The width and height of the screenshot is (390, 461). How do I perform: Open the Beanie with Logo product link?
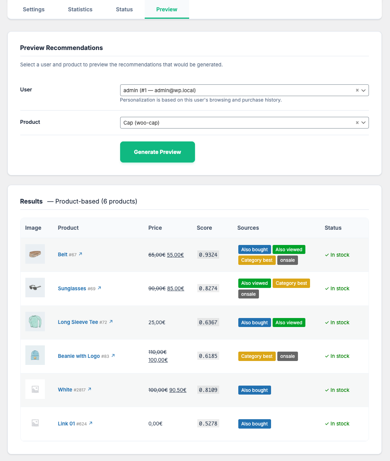(79, 356)
